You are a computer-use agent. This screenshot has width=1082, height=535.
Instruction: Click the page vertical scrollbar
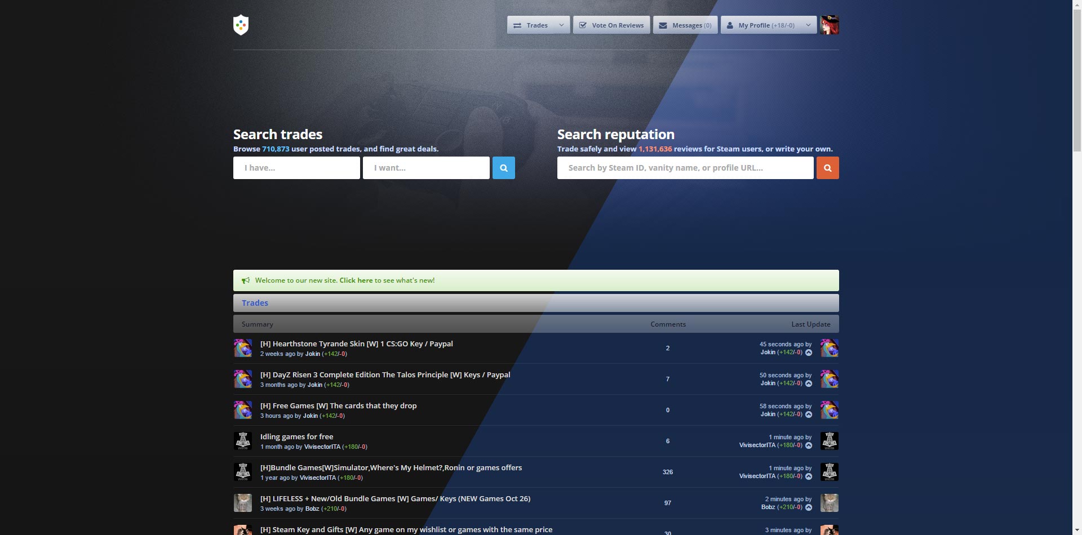point(1076,267)
